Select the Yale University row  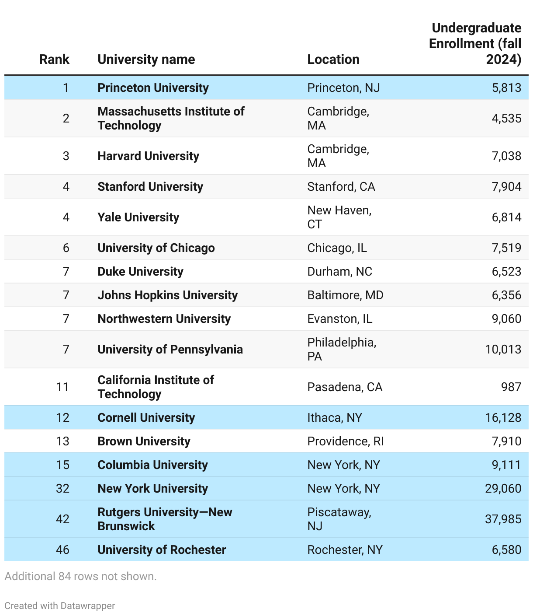[266, 217]
